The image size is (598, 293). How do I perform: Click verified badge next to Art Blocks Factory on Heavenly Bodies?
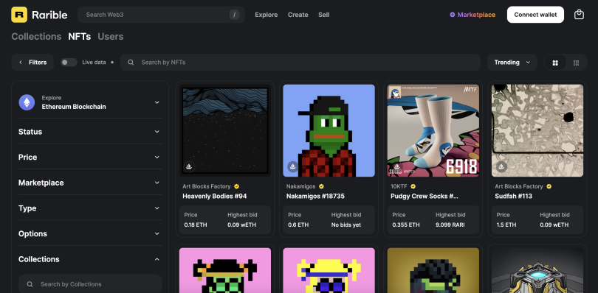point(236,186)
